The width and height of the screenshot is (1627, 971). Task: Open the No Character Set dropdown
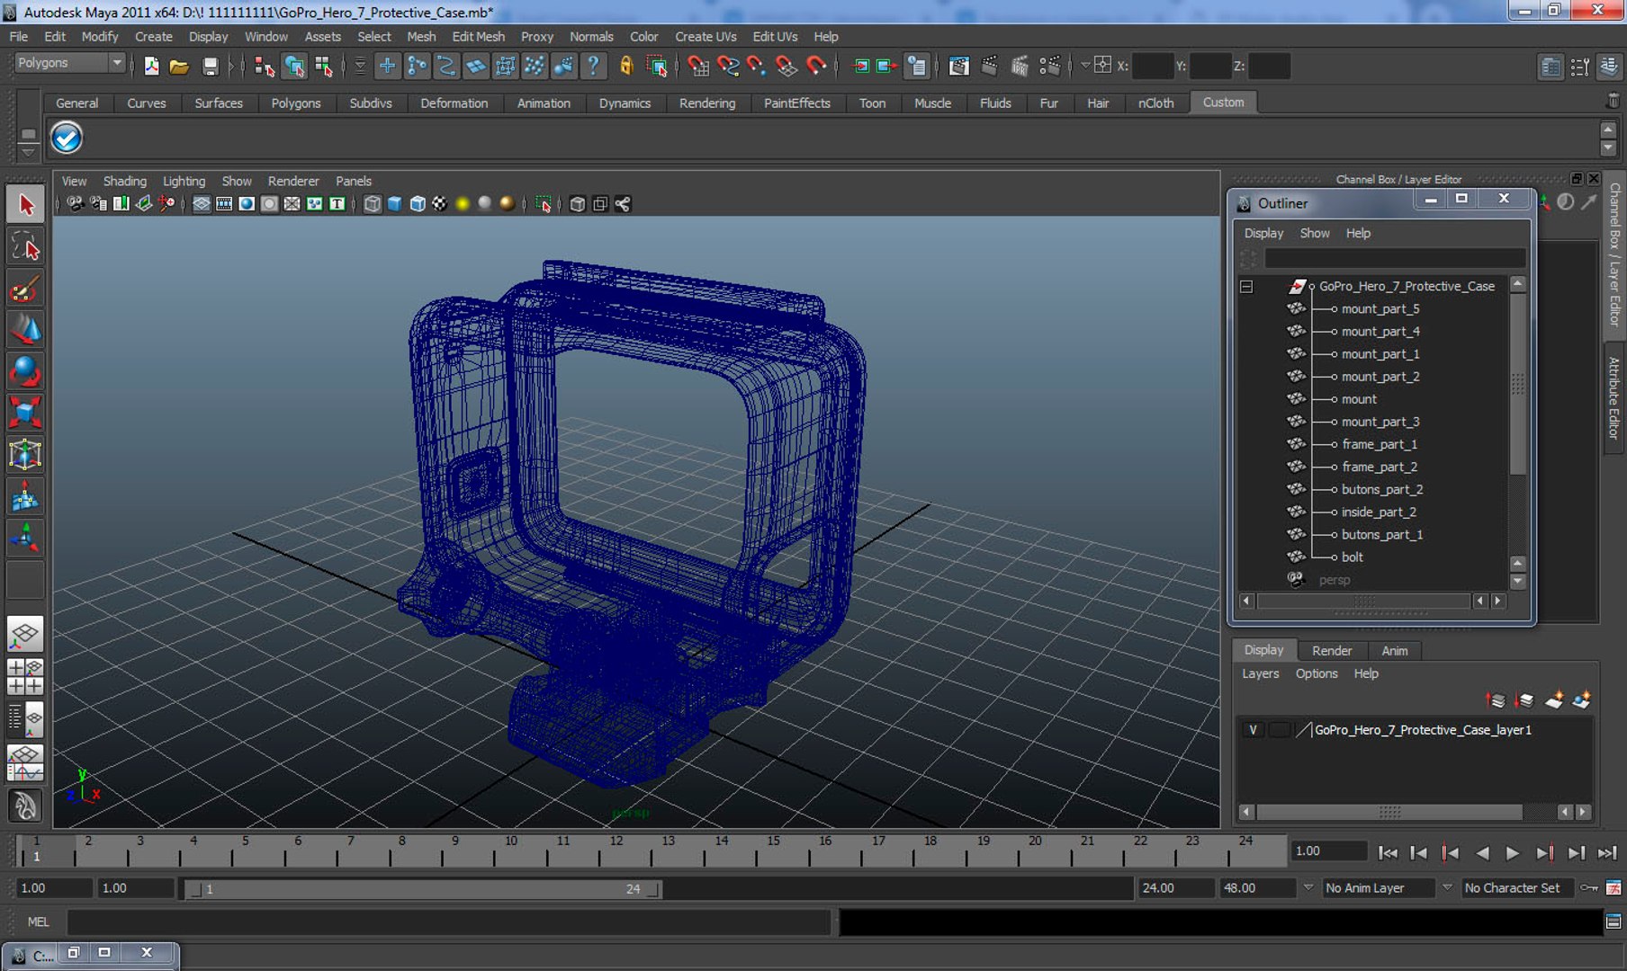point(1517,888)
